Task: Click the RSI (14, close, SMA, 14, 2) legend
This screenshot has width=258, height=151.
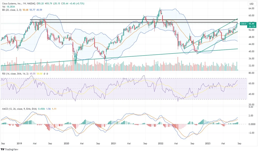Action: 15,74
